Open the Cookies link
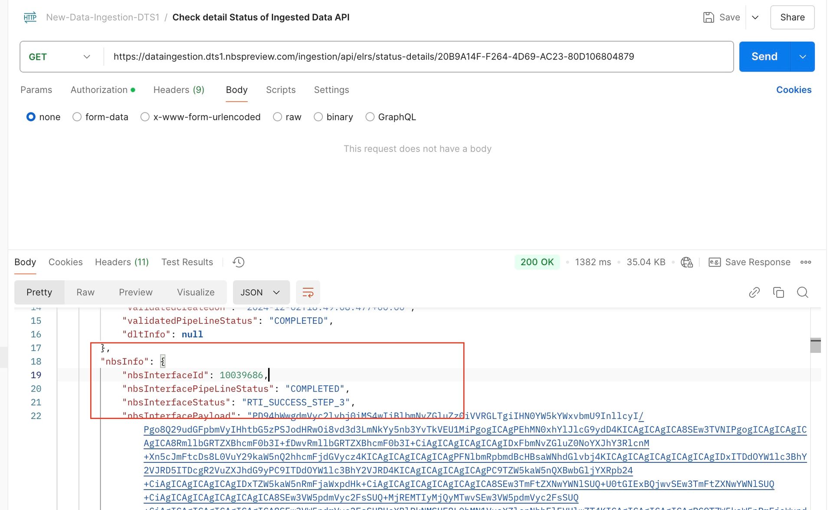Image resolution: width=833 pixels, height=510 pixels. point(794,90)
